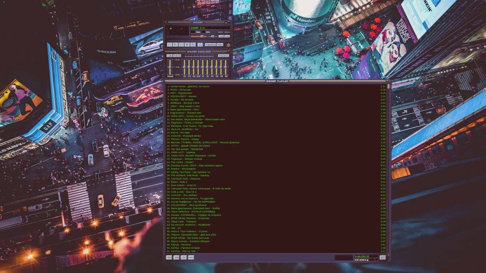This screenshot has width=486, height=273.
Task: Open playlist MISC menu button
Action: tap(191, 257)
